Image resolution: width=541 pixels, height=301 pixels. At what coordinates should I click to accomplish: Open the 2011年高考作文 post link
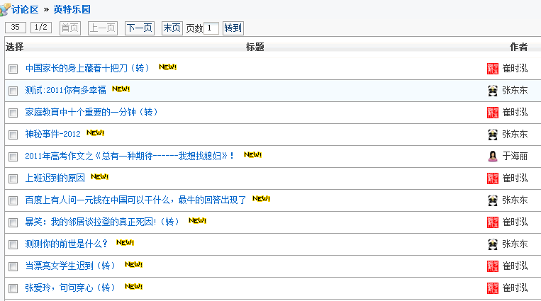point(129,157)
